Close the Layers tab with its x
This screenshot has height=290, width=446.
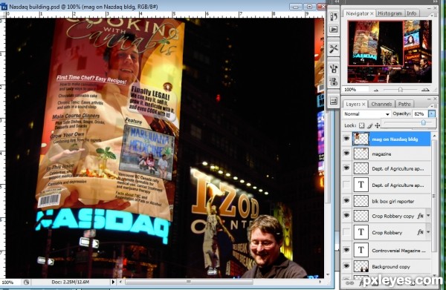(363, 104)
